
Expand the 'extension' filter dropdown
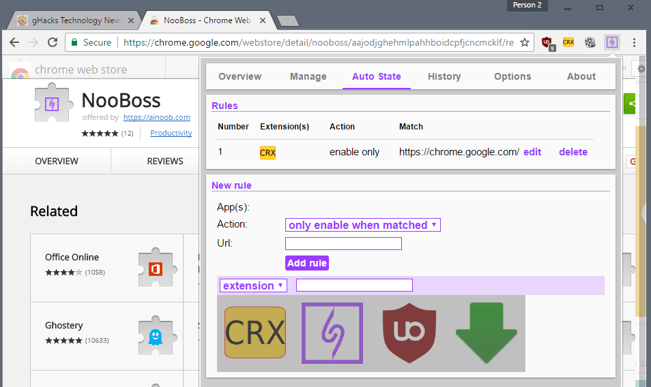click(x=253, y=285)
